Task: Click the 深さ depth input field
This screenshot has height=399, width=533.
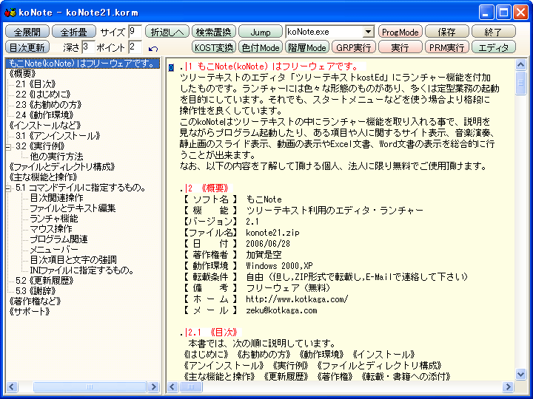Action: 88,47
